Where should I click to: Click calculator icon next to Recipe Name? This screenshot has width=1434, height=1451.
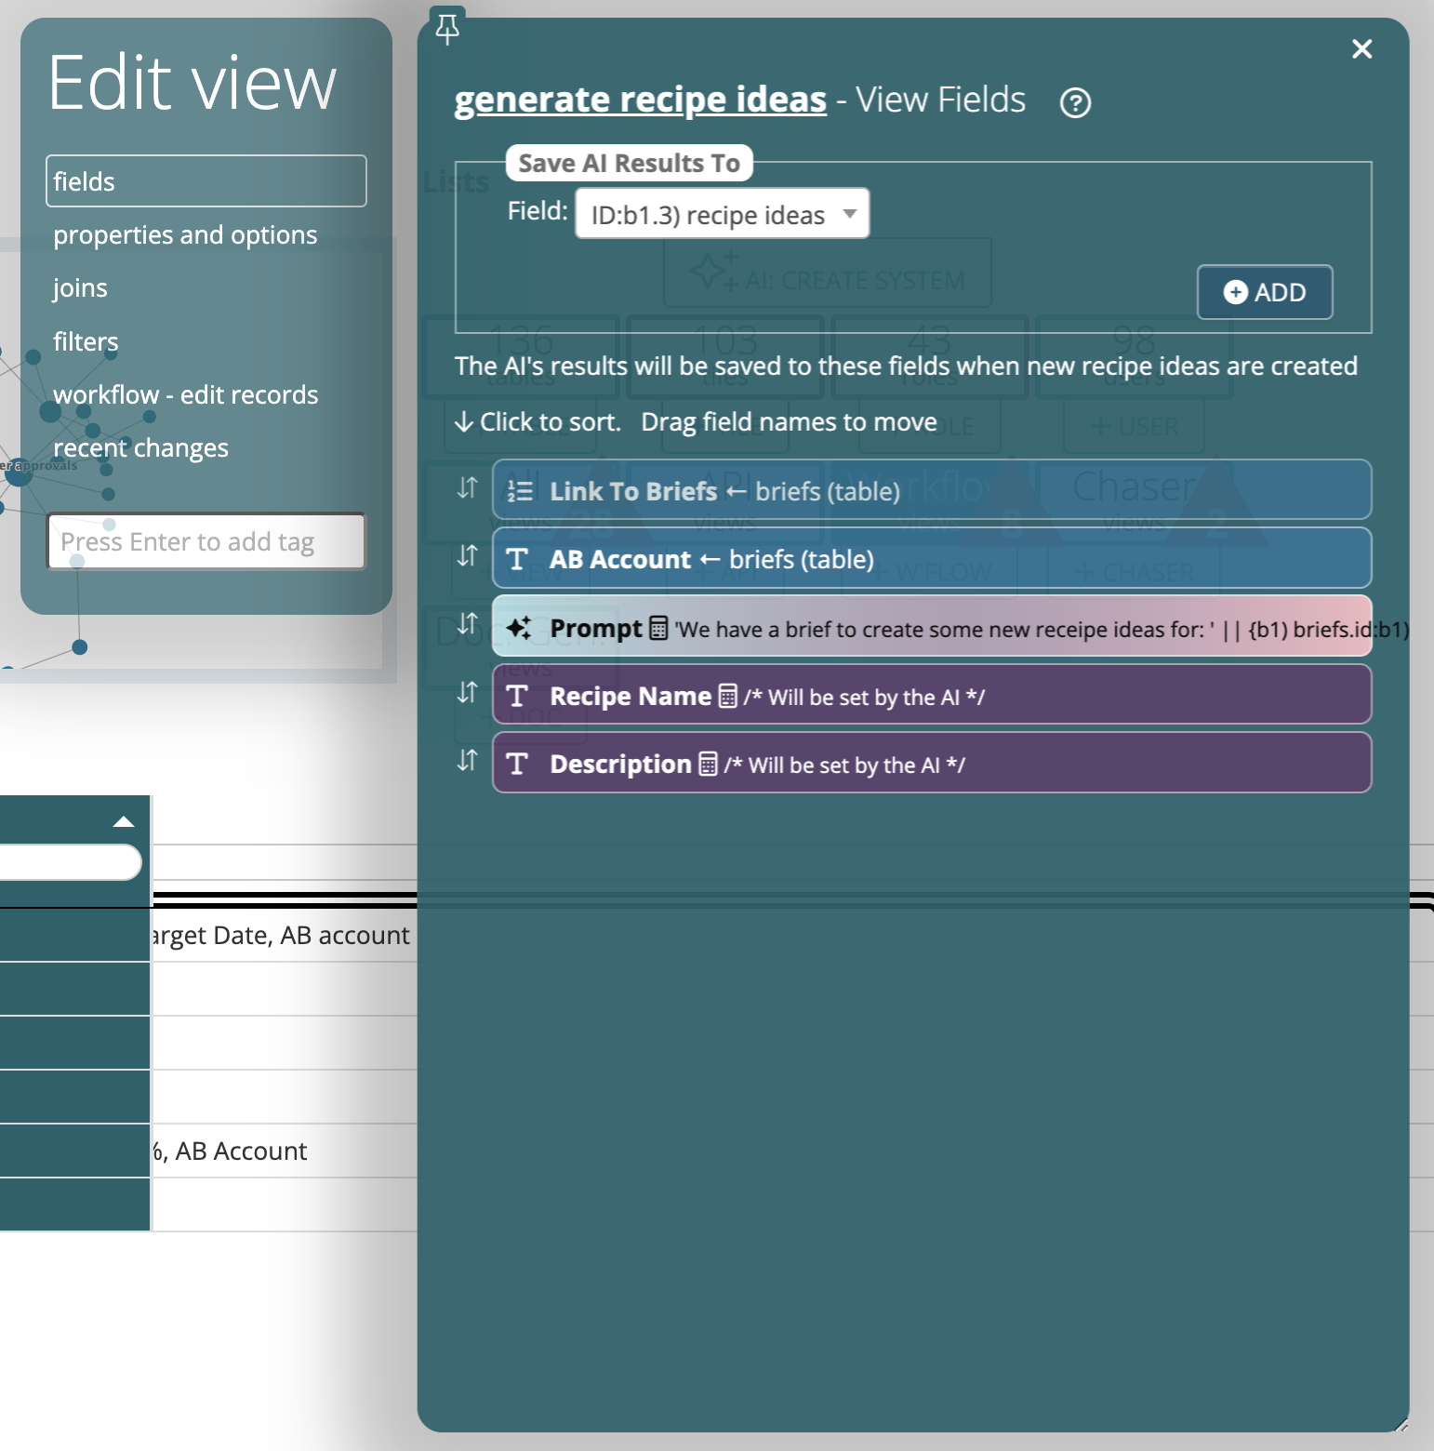coord(728,696)
